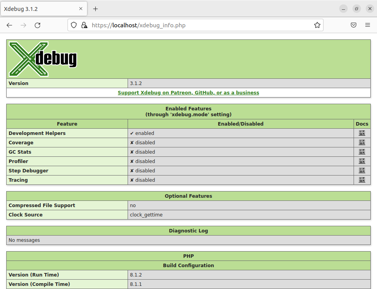377x289 pixels.
Task: Save page to Pocket
Action: click(x=354, y=25)
